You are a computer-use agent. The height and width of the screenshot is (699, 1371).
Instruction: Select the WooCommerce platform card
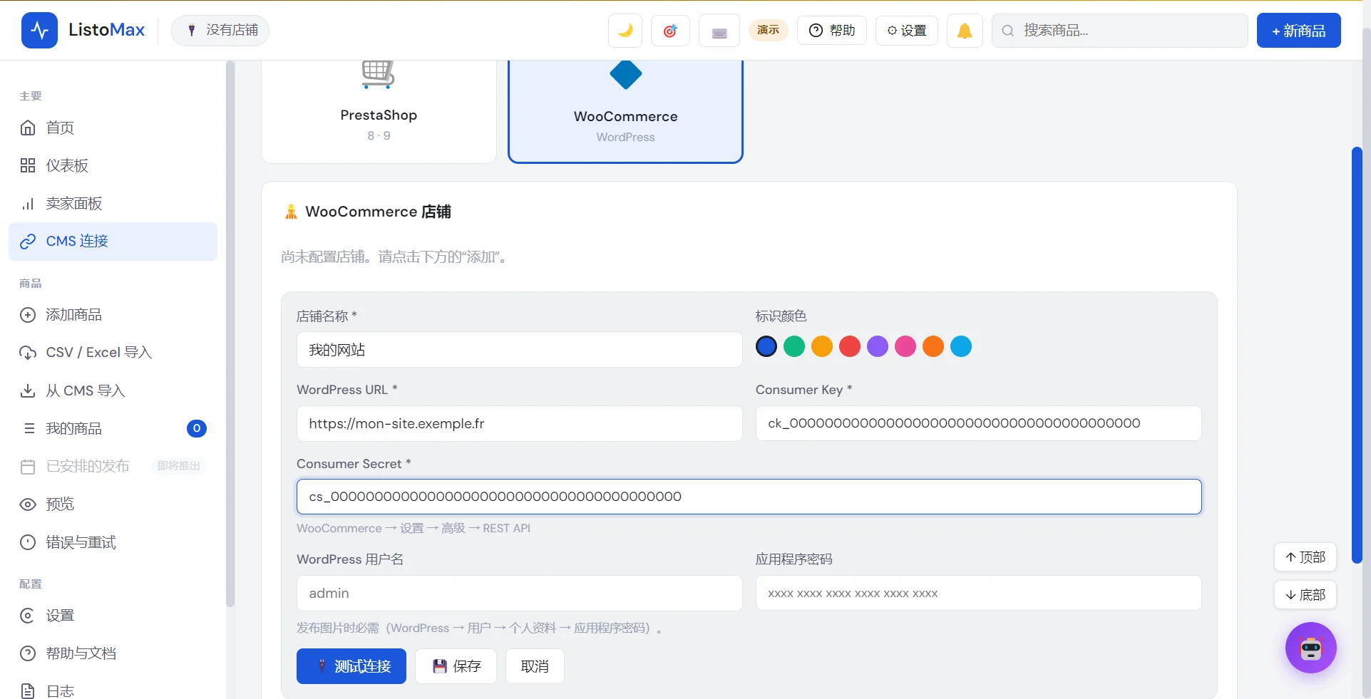tap(625, 110)
